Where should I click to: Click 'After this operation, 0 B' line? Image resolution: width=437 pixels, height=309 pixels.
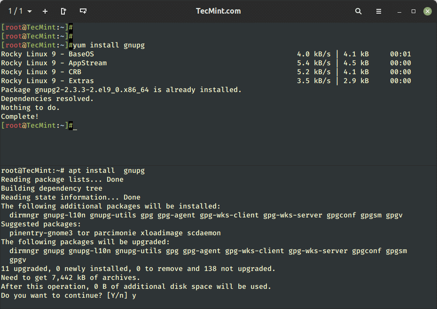(x=136, y=286)
